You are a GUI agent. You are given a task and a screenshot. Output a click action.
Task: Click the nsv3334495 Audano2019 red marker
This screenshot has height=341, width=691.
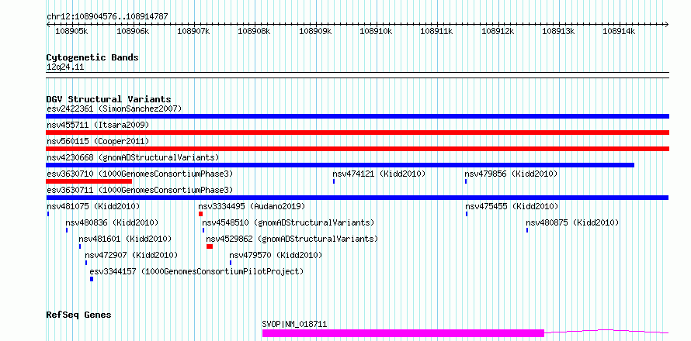point(200,214)
